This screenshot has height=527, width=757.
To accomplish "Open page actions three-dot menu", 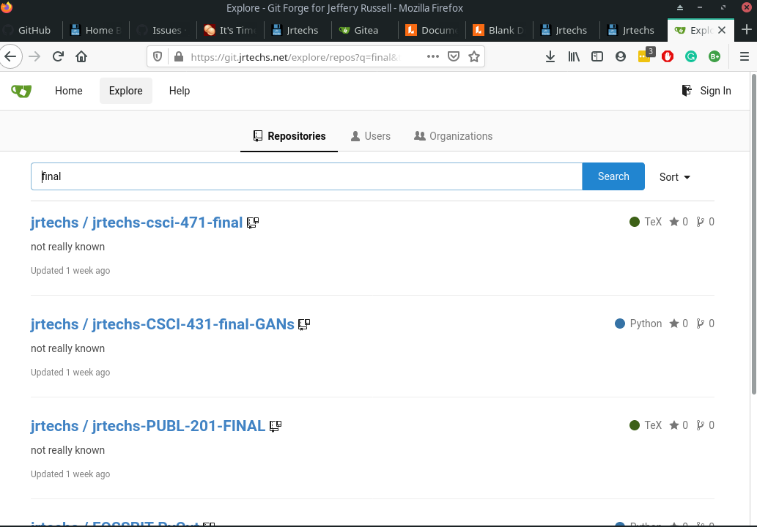I will (432, 56).
